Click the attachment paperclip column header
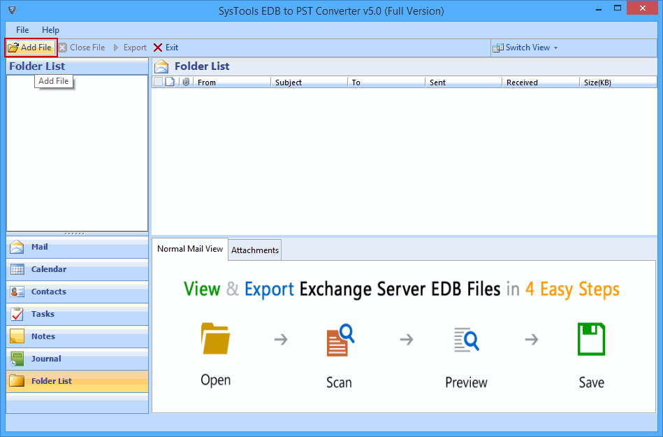Screen dimensions: 663x437 click(186, 82)
